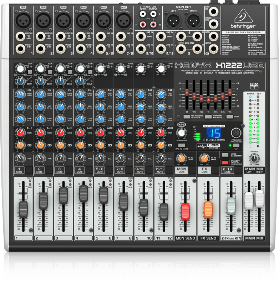Select channel 1 MIC XLR input
The height and width of the screenshot is (285, 279).
coord(23,20)
